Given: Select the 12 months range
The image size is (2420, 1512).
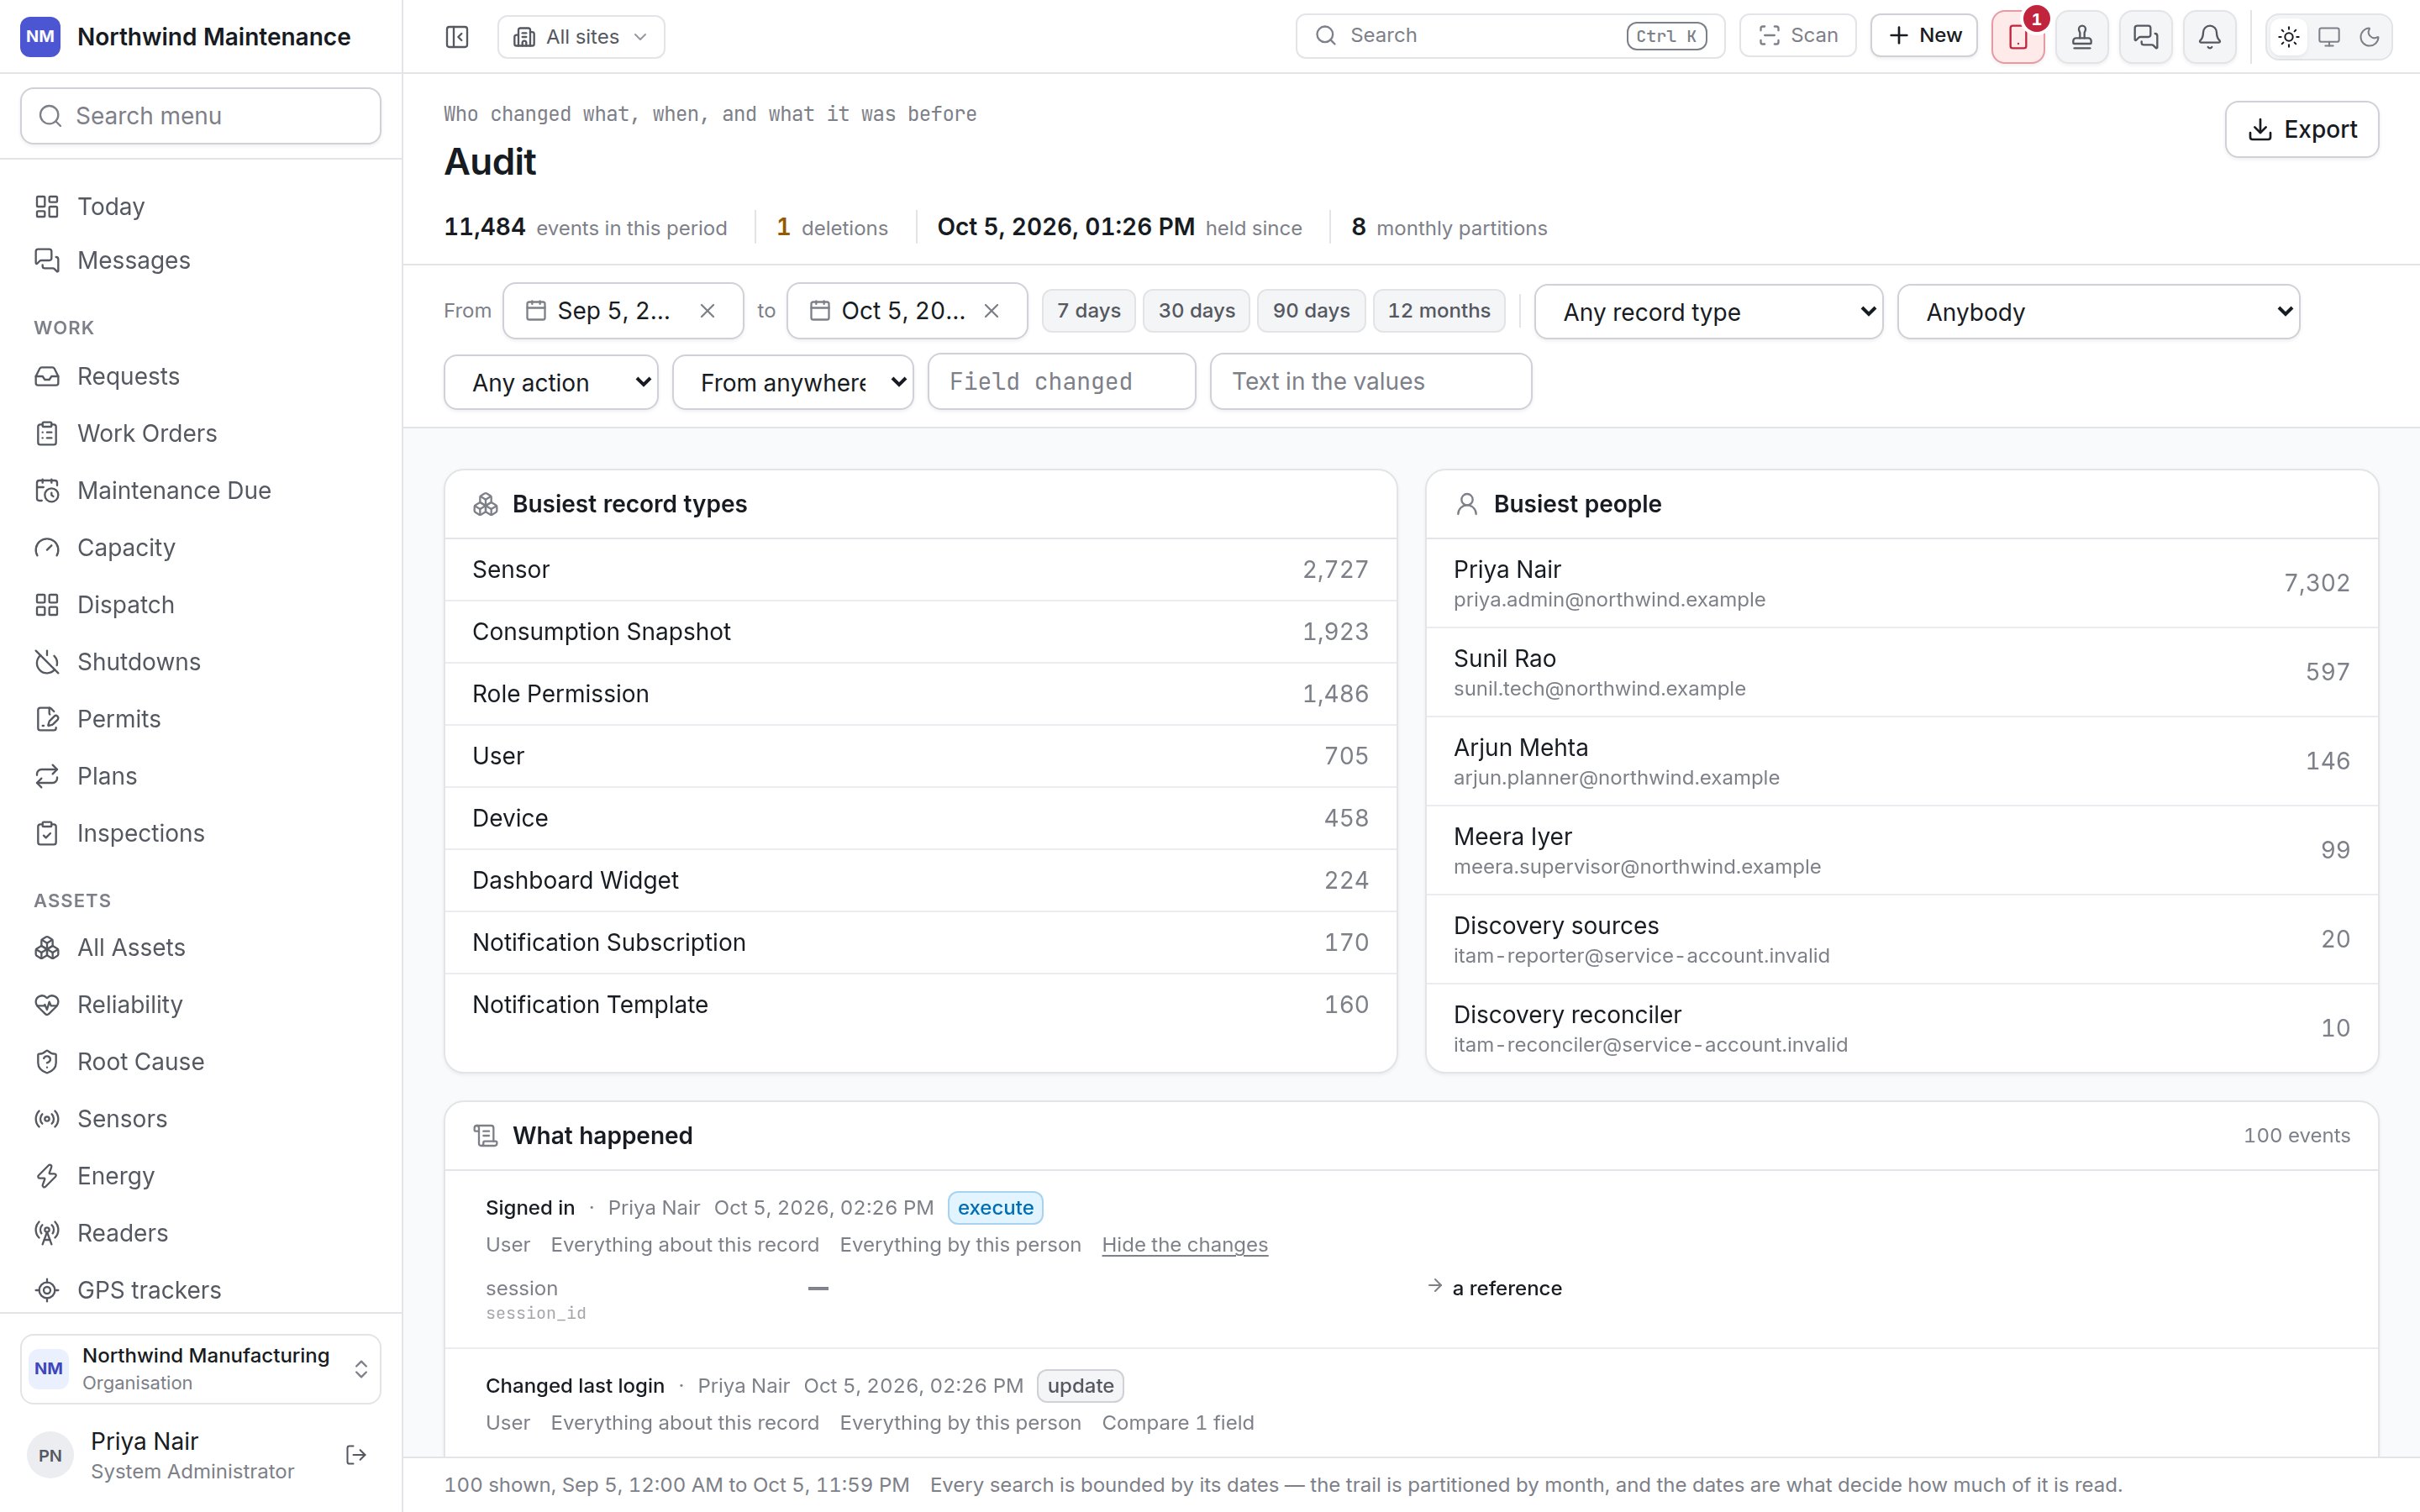Looking at the screenshot, I should [x=1439, y=311].
